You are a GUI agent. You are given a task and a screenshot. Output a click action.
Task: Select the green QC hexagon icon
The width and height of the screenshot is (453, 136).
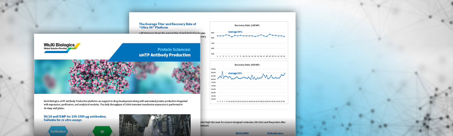(x=103, y=132)
